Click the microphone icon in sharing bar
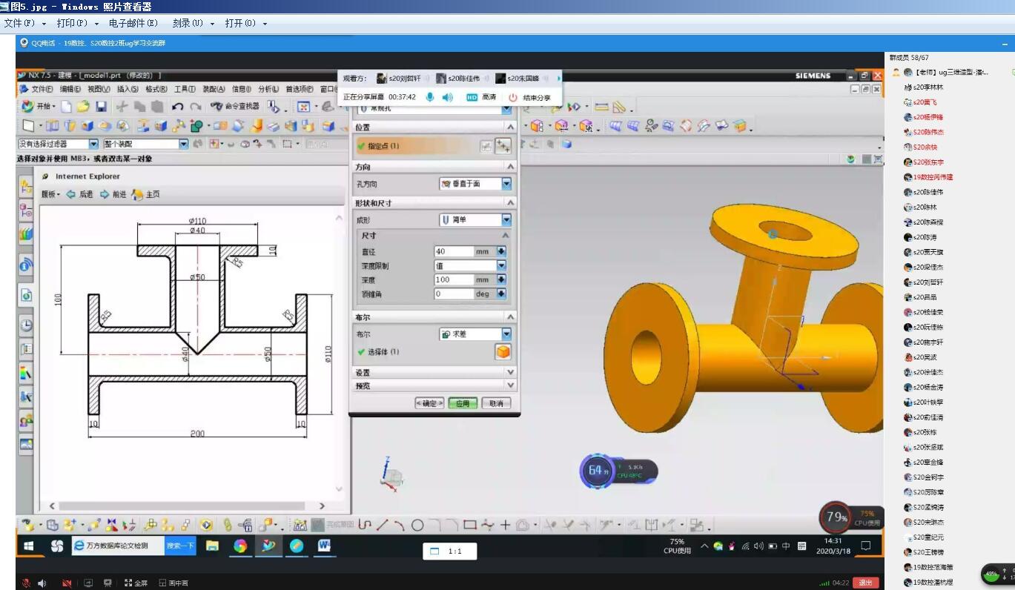The height and width of the screenshot is (590, 1015). click(430, 97)
